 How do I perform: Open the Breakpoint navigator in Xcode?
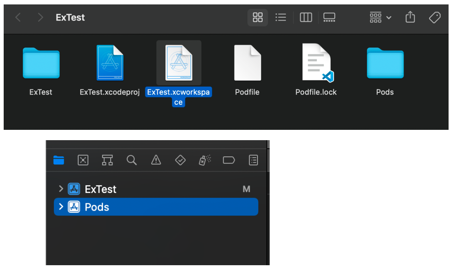click(x=229, y=160)
